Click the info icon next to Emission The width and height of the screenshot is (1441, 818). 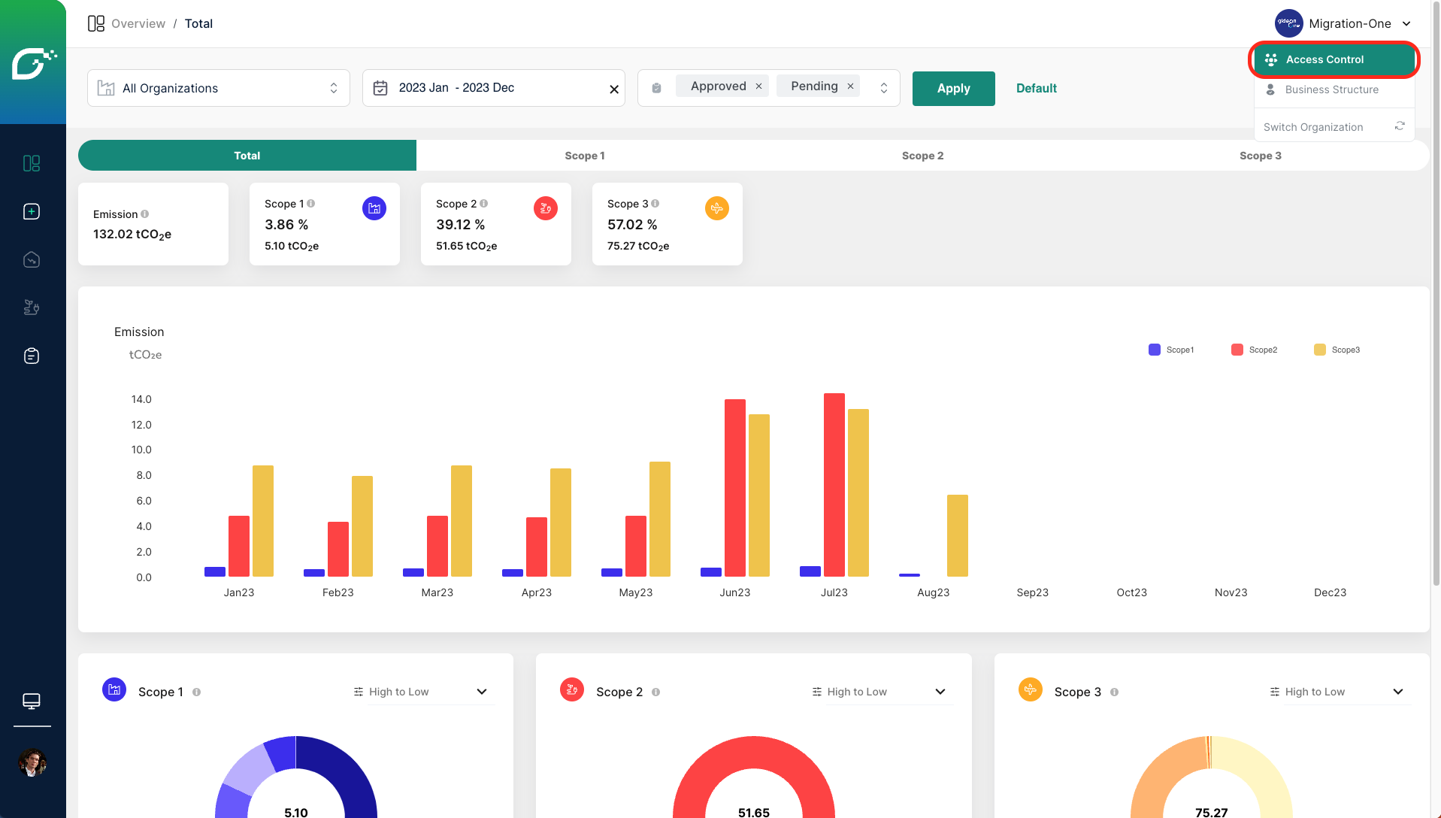click(x=145, y=214)
